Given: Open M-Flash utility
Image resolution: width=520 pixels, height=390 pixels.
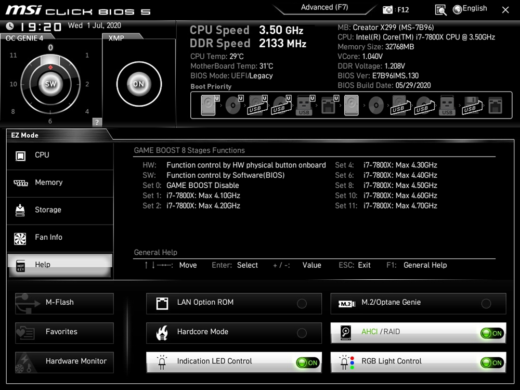Looking at the screenshot, I should [x=64, y=304].
